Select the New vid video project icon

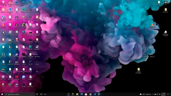coord(30,48)
